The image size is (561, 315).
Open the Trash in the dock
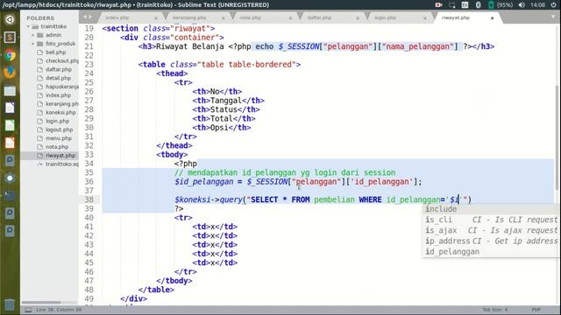(10, 304)
